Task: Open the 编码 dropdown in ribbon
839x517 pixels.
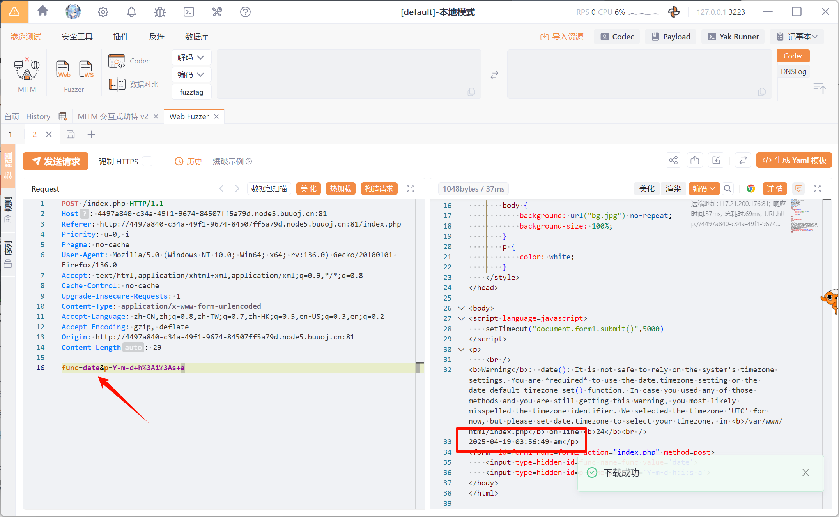Action: click(191, 74)
